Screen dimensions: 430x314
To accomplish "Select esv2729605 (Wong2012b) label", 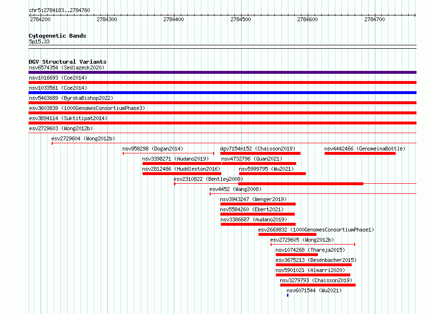I will tap(302, 240).
